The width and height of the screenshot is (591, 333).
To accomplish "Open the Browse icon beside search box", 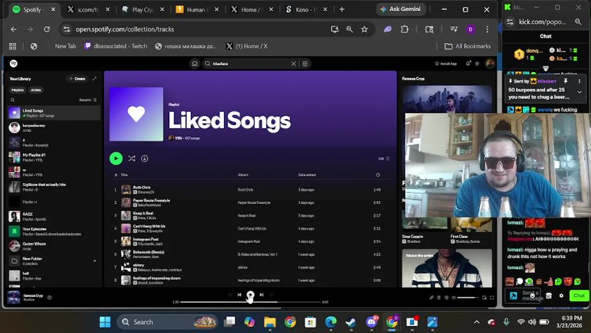I will click(x=305, y=63).
